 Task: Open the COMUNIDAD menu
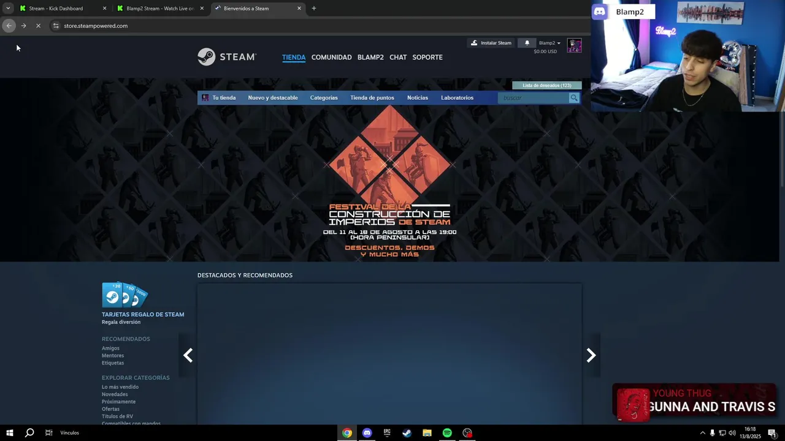point(331,57)
